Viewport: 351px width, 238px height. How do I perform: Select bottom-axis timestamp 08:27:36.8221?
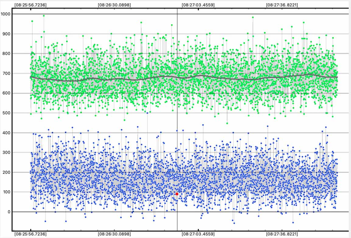coord(282,234)
